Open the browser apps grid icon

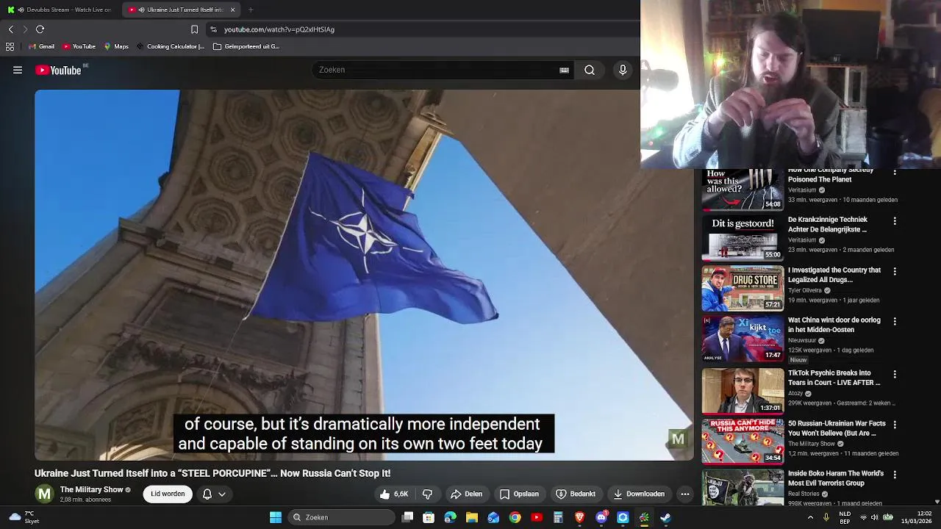click(10, 46)
